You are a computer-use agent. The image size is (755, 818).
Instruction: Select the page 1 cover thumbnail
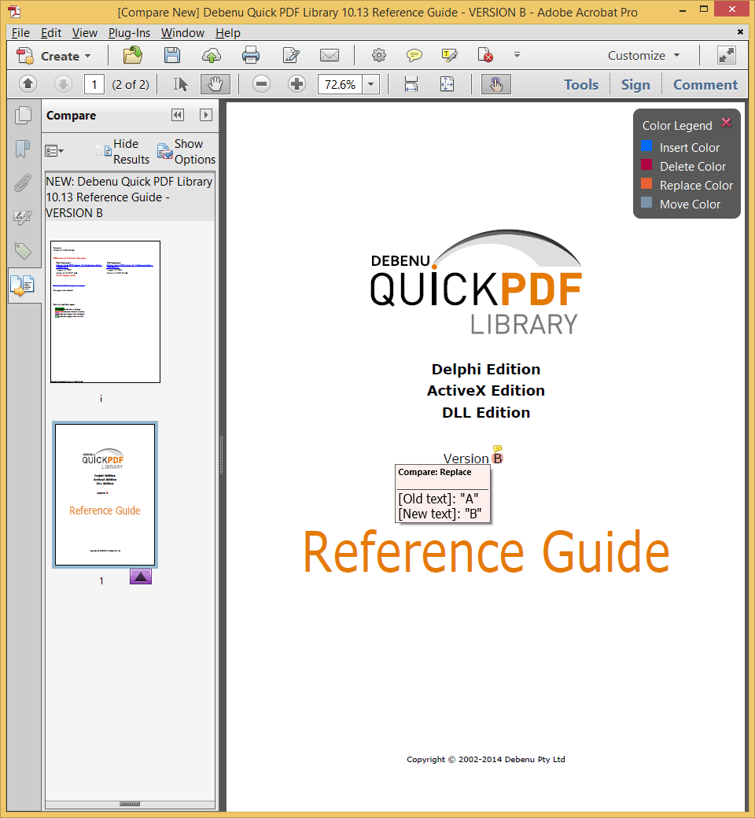105,495
